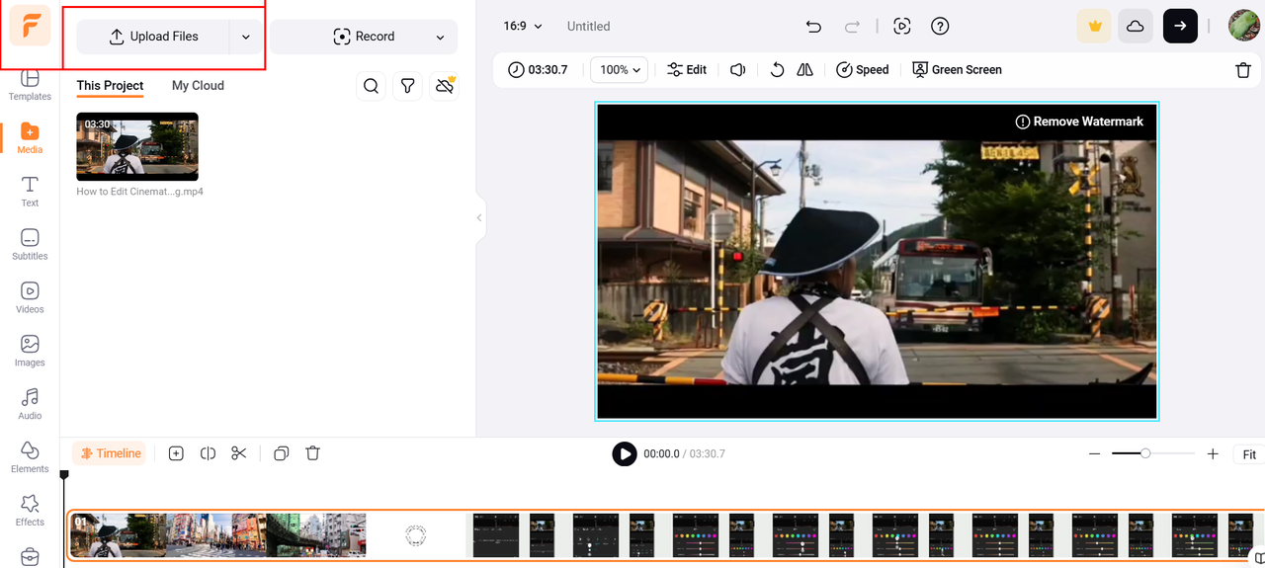Screen dimensions: 1265x568
Task: Open the Templates sidebar panel
Action: (30, 85)
